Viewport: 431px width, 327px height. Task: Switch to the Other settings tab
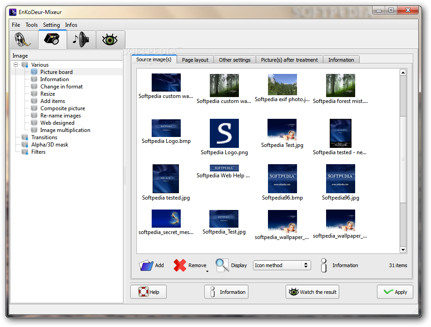(x=235, y=60)
